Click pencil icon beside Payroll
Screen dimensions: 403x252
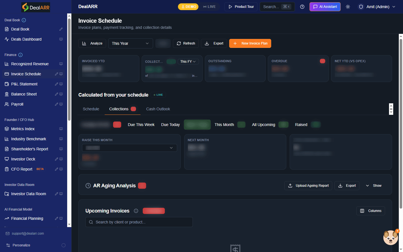coord(57,104)
